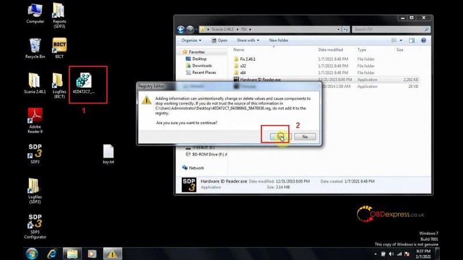Show hidden tray icons arrow
The width and height of the screenshot is (463, 260).
pyautogui.click(x=375, y=254)
